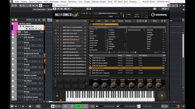195x109 pixels.
Task: Open the track search magnifier icon
Action: pyautogui.click(x=44, y=20)
